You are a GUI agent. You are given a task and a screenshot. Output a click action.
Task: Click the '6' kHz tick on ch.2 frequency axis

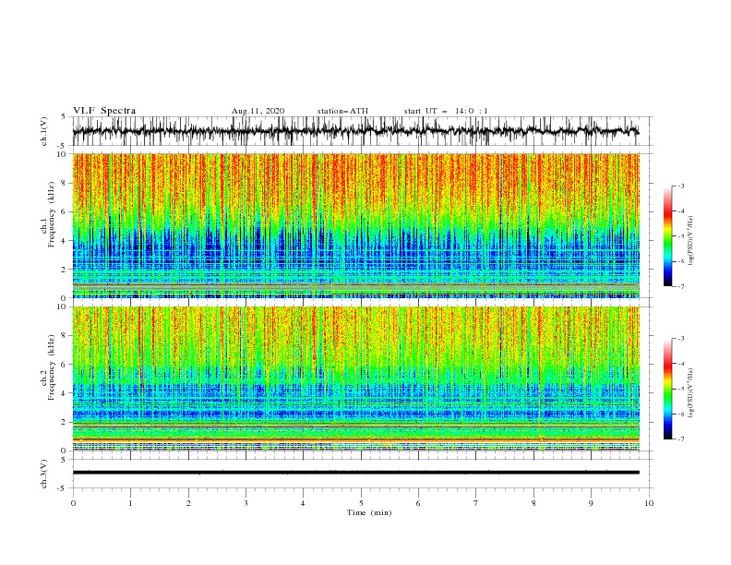64,365
